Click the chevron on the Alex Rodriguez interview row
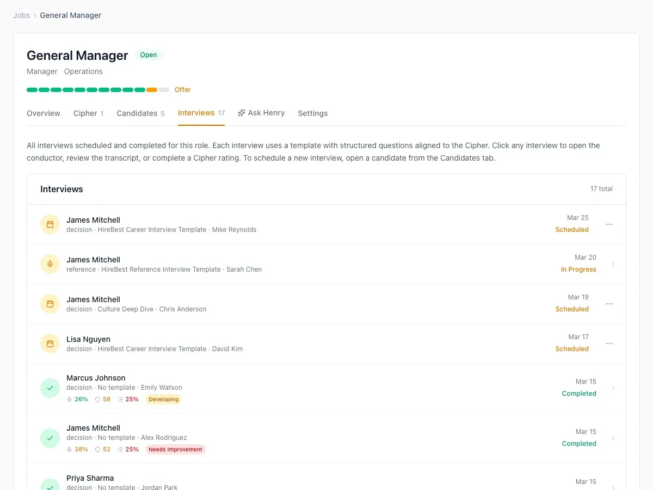The width and height of the screenshot is (653, 490). (x=613, y=438)
